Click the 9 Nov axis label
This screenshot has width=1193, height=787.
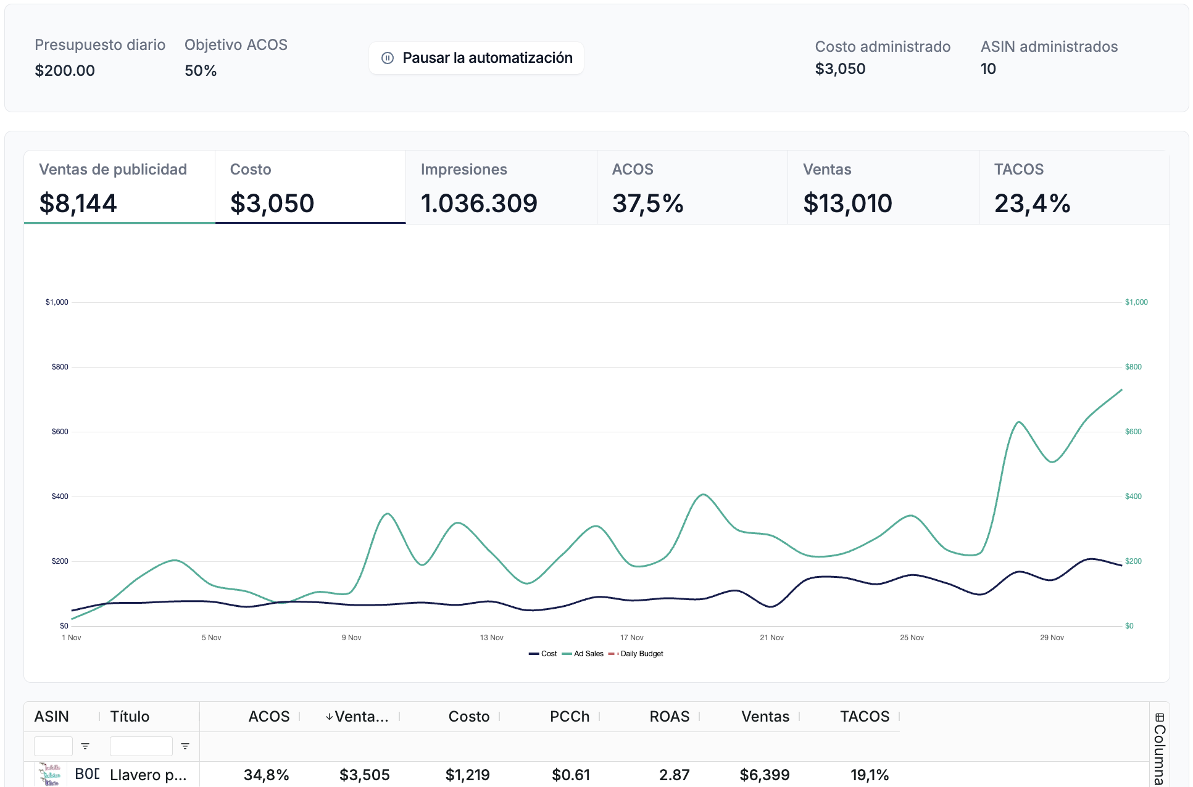[352, 638]
